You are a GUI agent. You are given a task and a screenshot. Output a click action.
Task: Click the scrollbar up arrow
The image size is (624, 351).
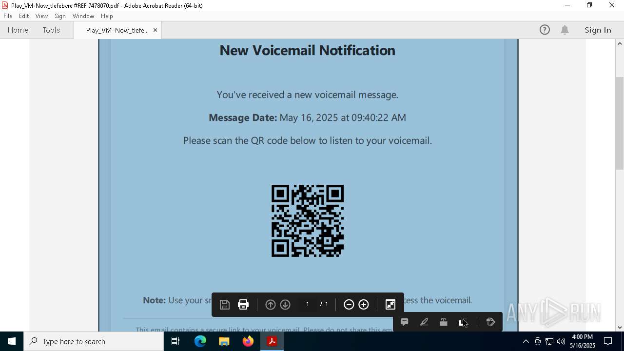[620, 43]
